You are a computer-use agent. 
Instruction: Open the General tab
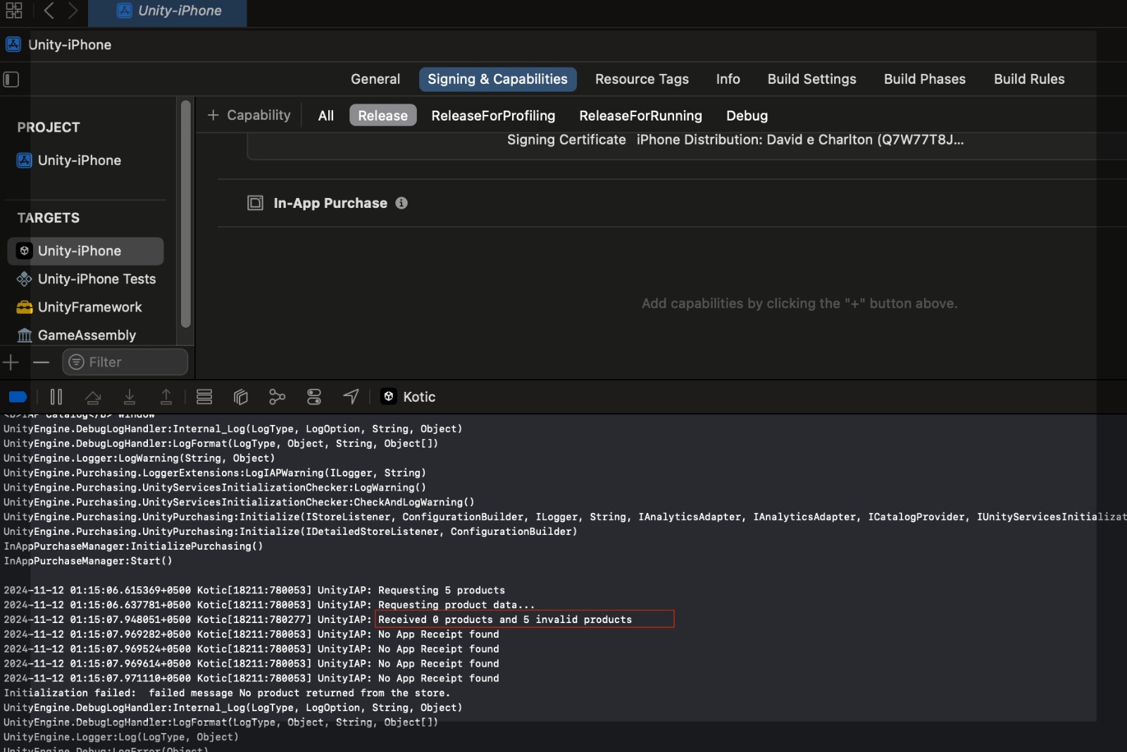click(375, 80)
